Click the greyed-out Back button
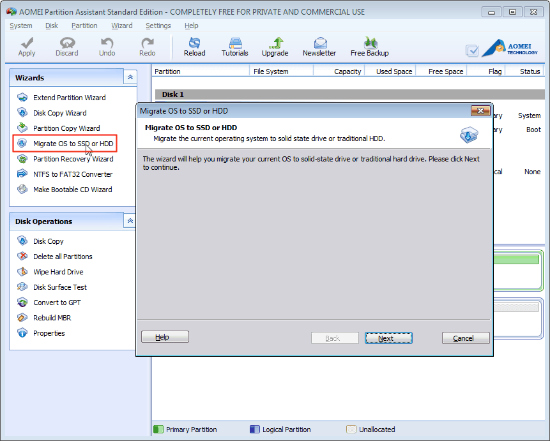 click(335, 338)
